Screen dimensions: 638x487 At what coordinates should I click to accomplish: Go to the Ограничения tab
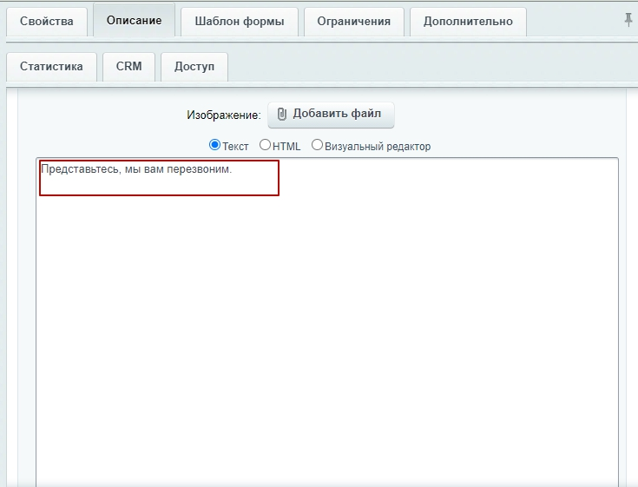pos(353,22)
